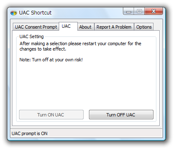
Task: Click the greyed-out Turn ON UAC button
Action: point(51,115)
